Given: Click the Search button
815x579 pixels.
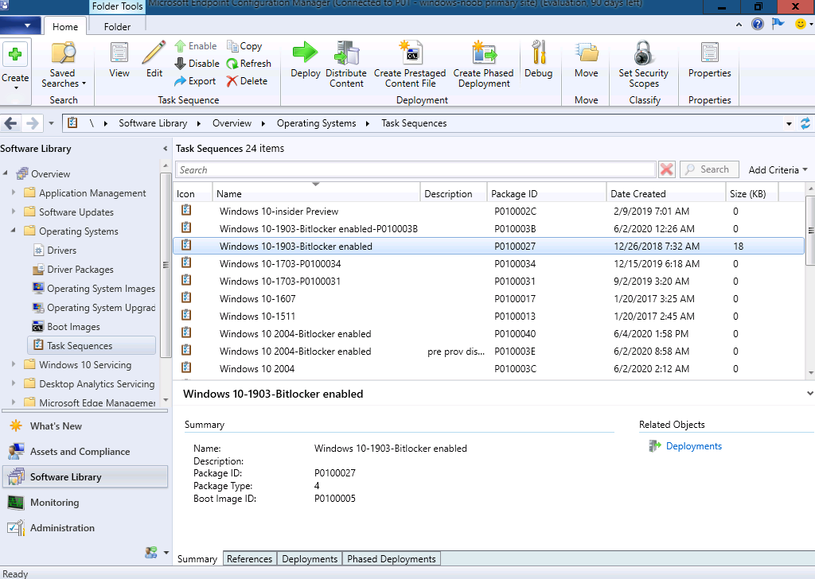Looking at the screenshot, I should point(709,169).
